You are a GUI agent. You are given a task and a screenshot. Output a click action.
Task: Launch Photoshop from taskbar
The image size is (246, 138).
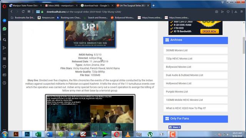(x=27, y=135)
